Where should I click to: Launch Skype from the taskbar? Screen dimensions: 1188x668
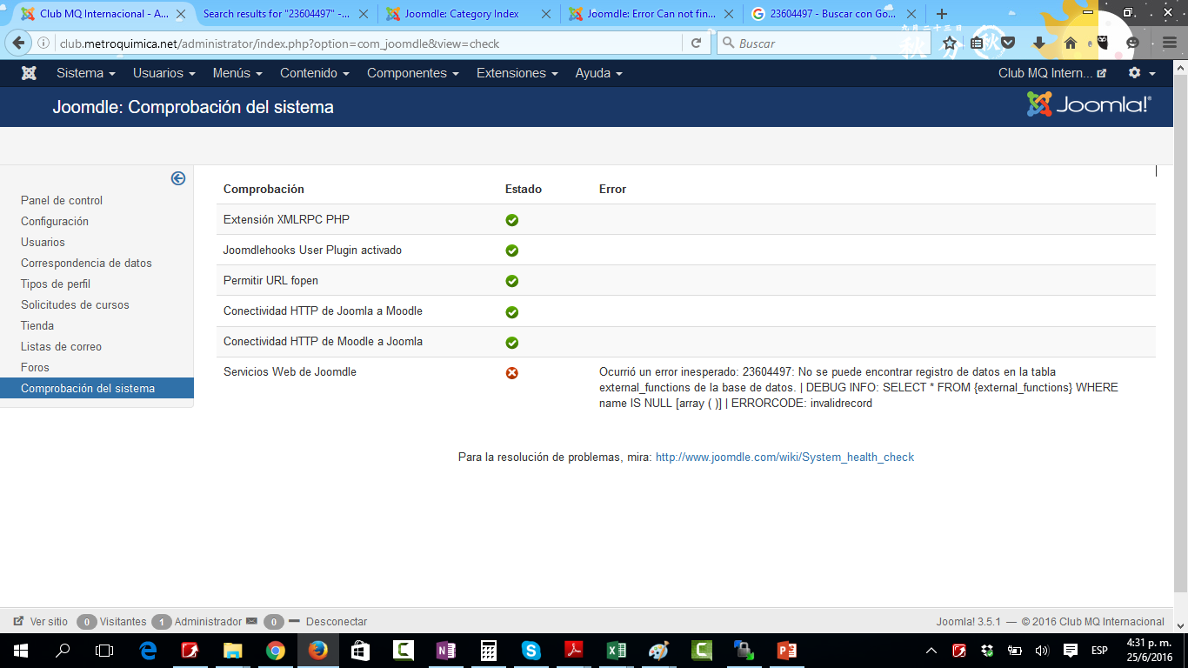pyautogui.click(x=531, y=651)
